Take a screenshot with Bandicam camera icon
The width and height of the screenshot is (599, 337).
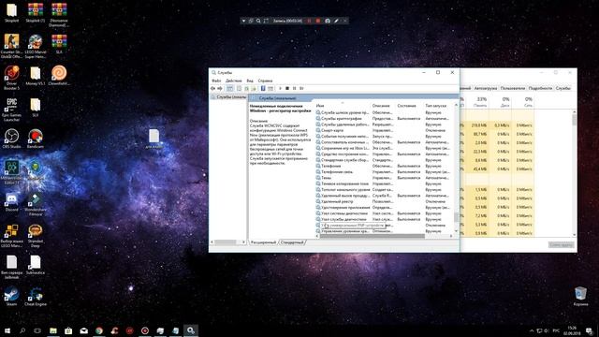pos(328,21)
